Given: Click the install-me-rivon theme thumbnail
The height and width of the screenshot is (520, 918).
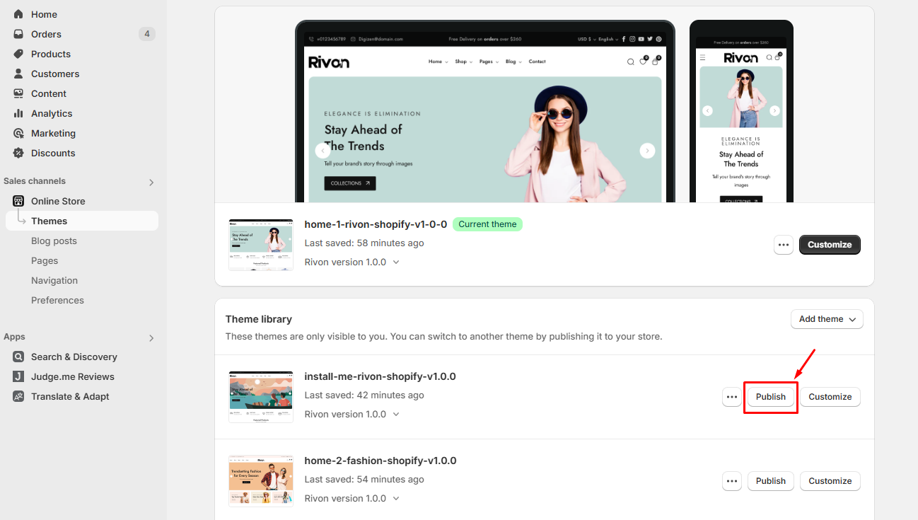Looking at the screenshot, I should [261, 397].
